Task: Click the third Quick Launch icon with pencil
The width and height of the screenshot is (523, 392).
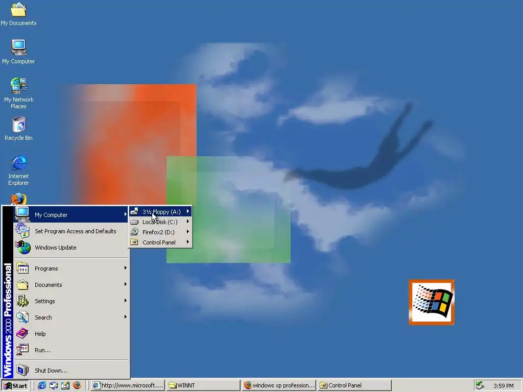Action: click(65, 385)
